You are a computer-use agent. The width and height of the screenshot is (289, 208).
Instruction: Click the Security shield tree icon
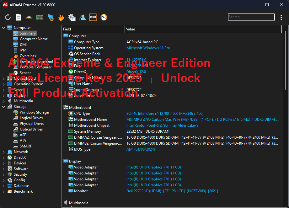click(10, 174)
